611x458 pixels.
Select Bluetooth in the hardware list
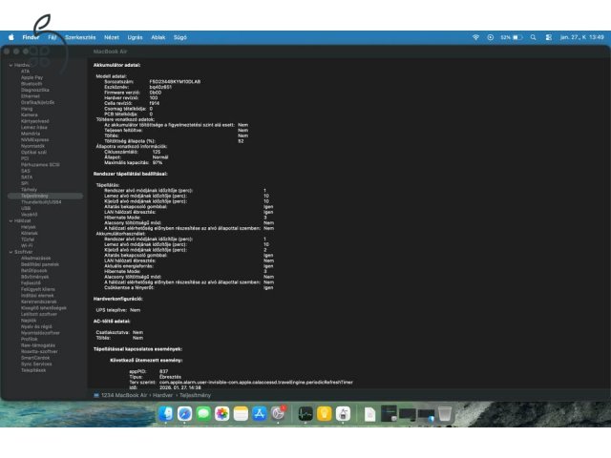pyautogui.click(x=32, y=83)
